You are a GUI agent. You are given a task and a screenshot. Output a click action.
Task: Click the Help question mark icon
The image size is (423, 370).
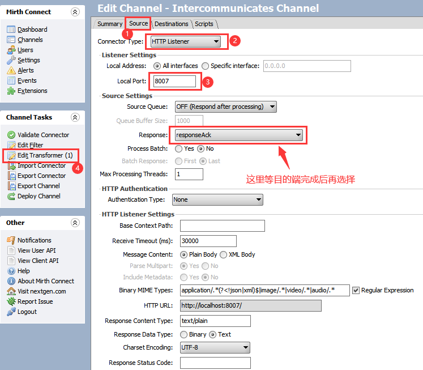(x=11, y=271)
